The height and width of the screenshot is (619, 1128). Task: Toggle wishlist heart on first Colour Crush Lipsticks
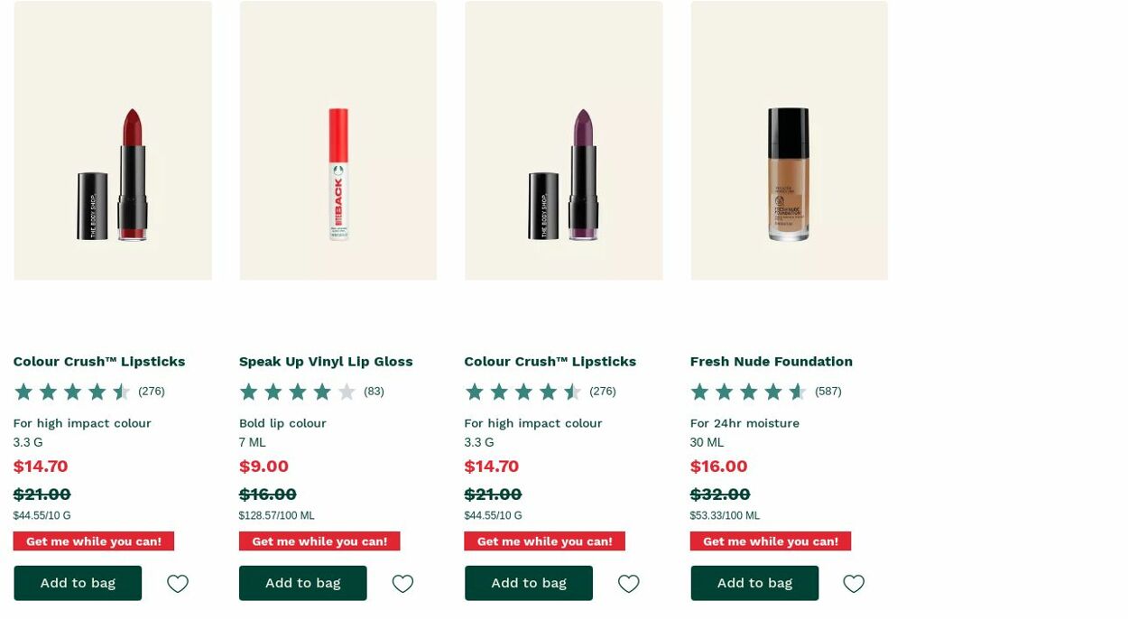tap(177, 583)
